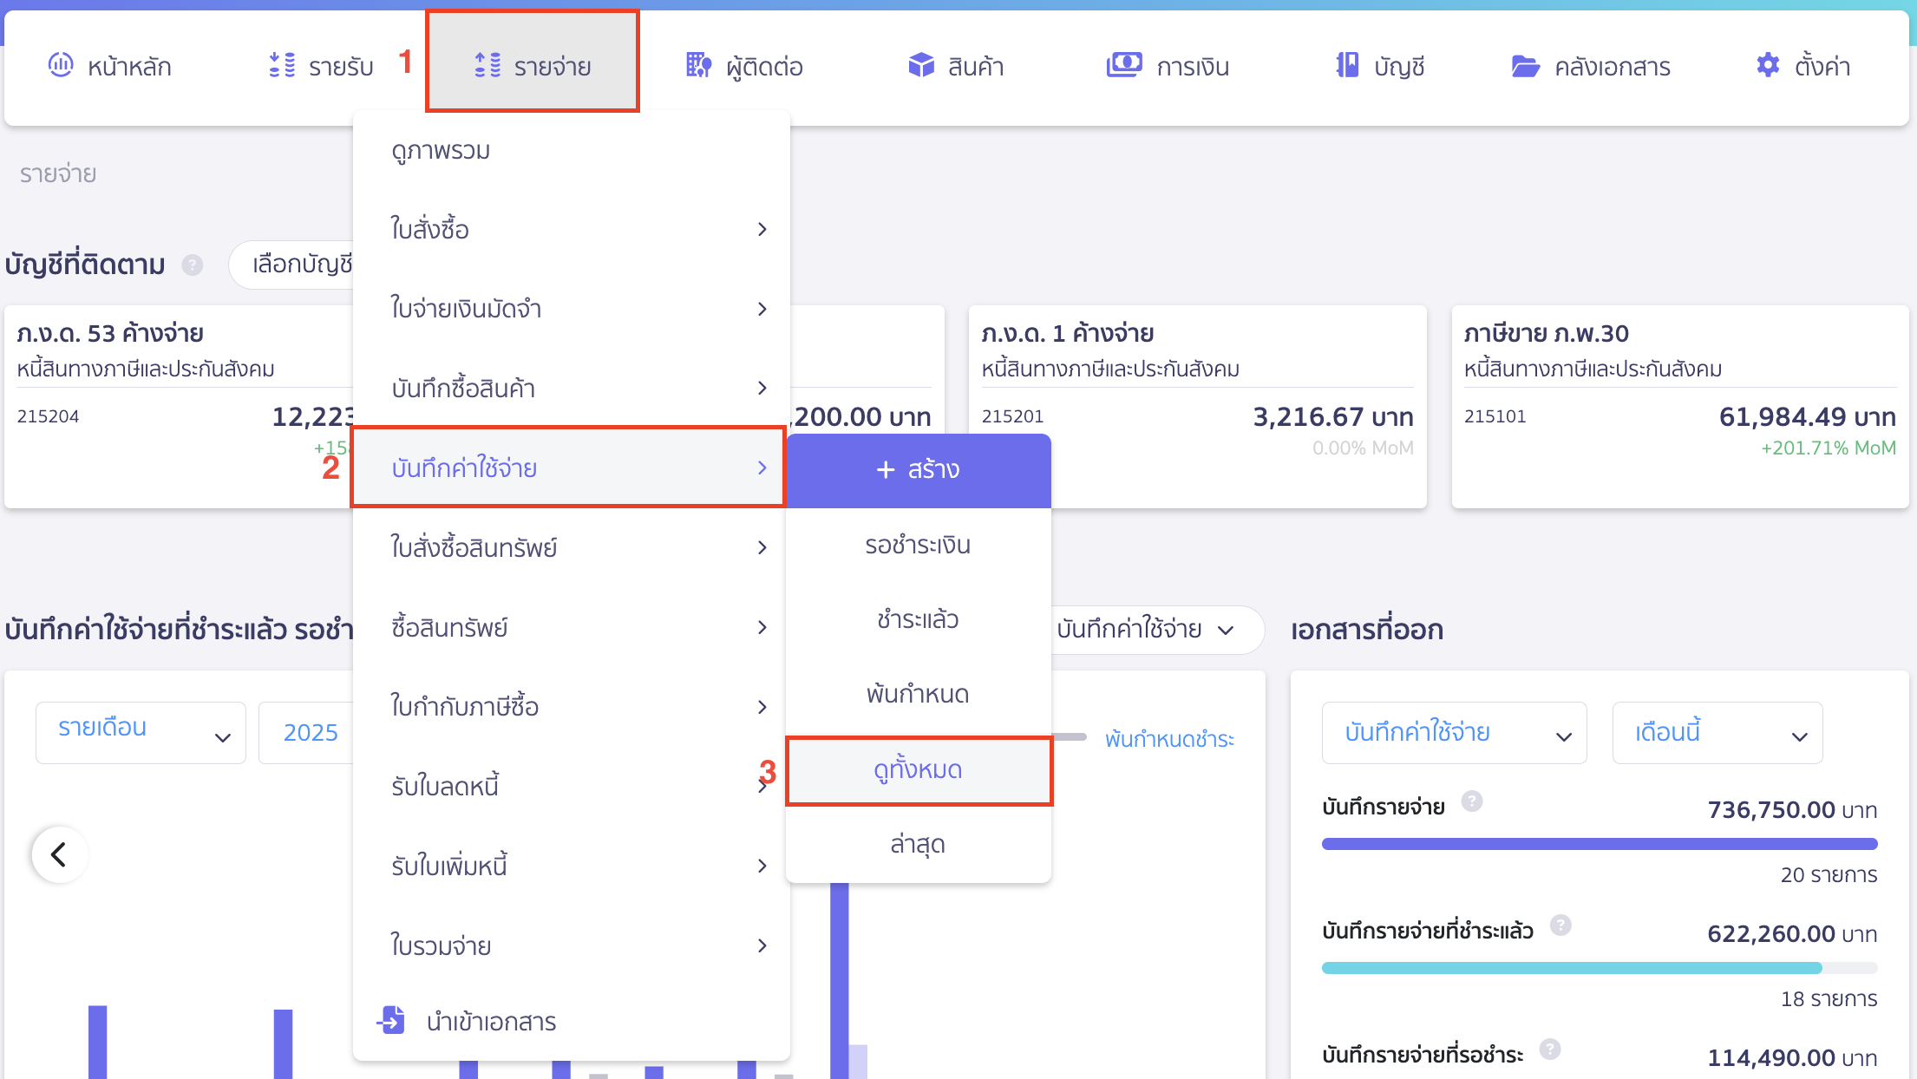Viewport: 1917px width, 1079px height.
Task: Click the ผู้ติดต่อ contacts icon
Action: click(699, 65)
